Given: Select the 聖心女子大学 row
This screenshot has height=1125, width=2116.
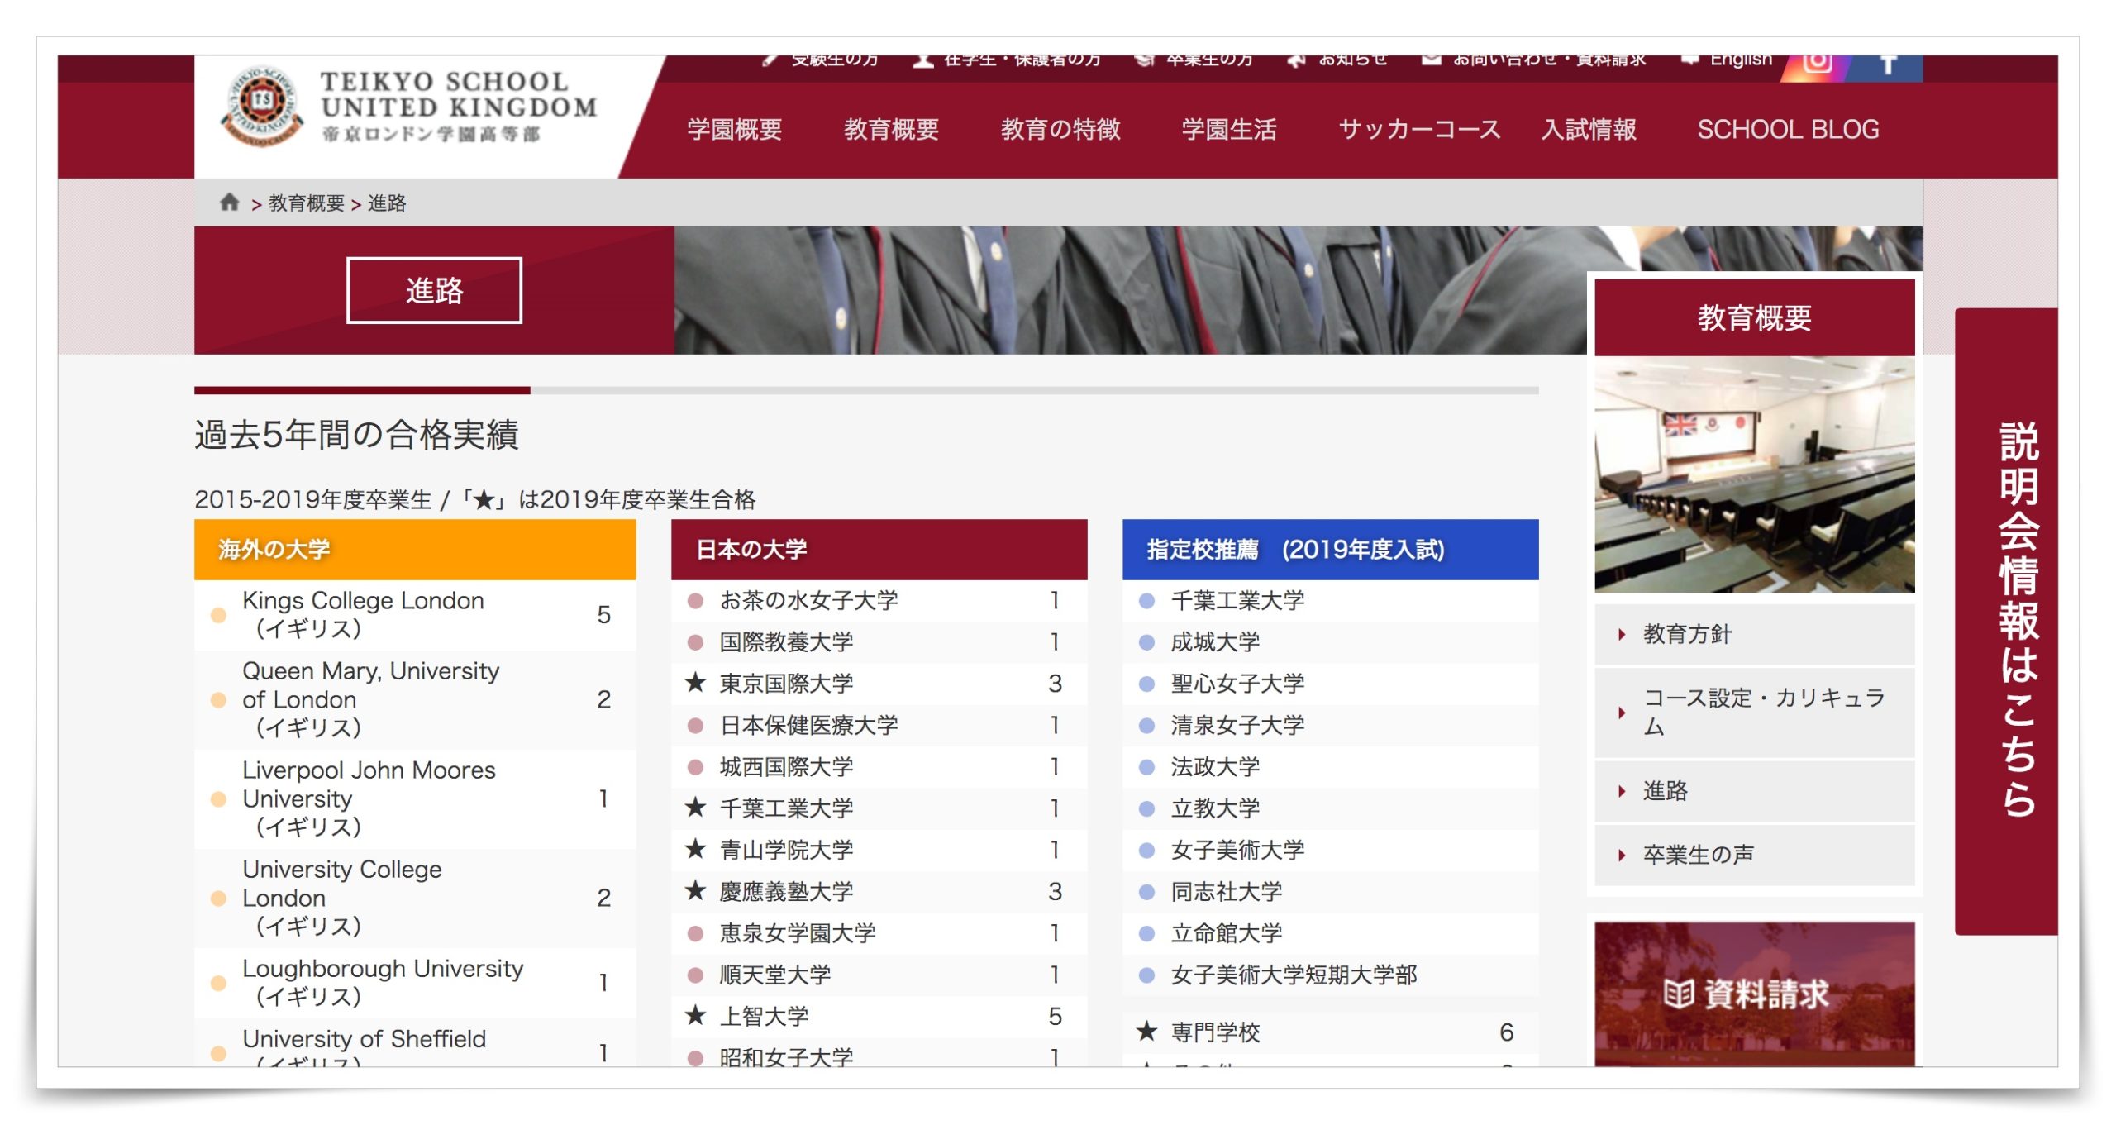Looking at the screenshot, I should coord(1330,683).
